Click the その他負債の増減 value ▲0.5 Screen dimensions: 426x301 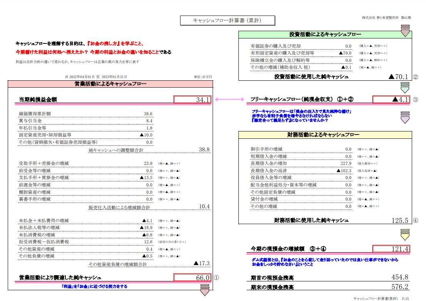coord(148,256)
